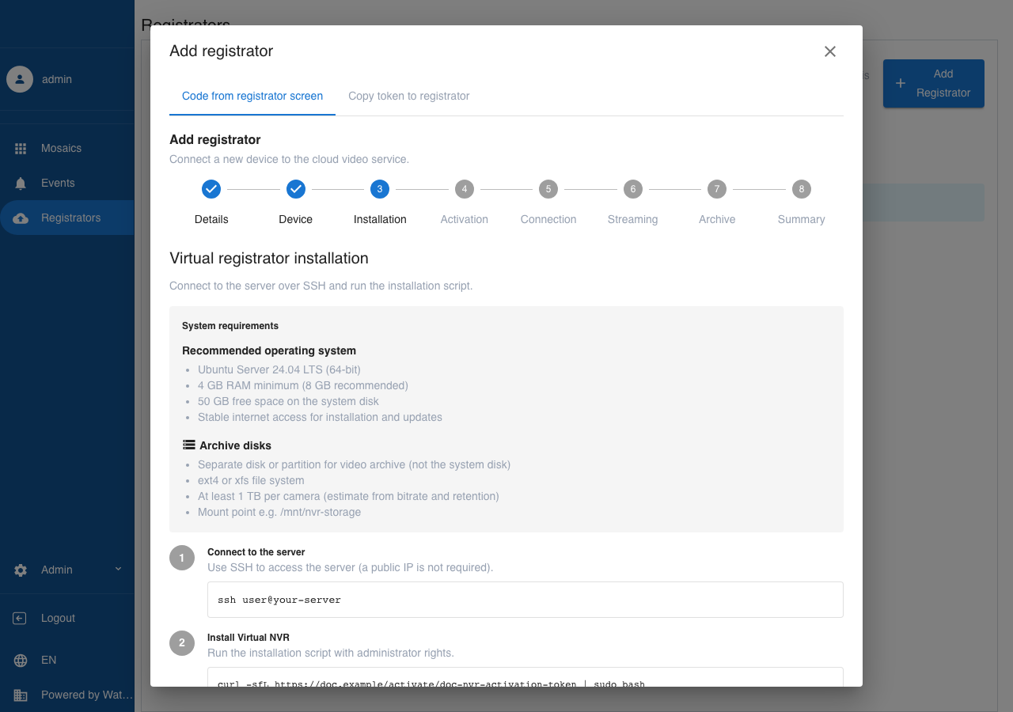The image size is (1013, 712).
Task: Click the Activation step label
Action: [x=465, y=219]
